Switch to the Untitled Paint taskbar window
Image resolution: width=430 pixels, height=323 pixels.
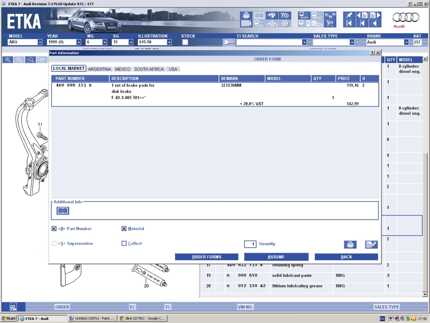(92, 318)
